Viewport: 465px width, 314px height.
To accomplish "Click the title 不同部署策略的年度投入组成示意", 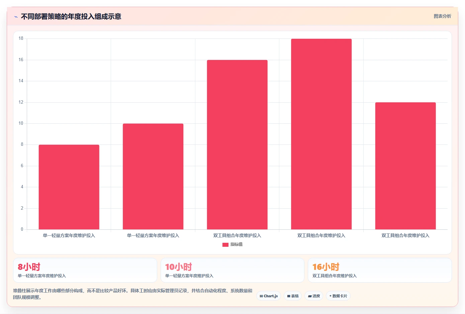I will (x=71, y=16).
